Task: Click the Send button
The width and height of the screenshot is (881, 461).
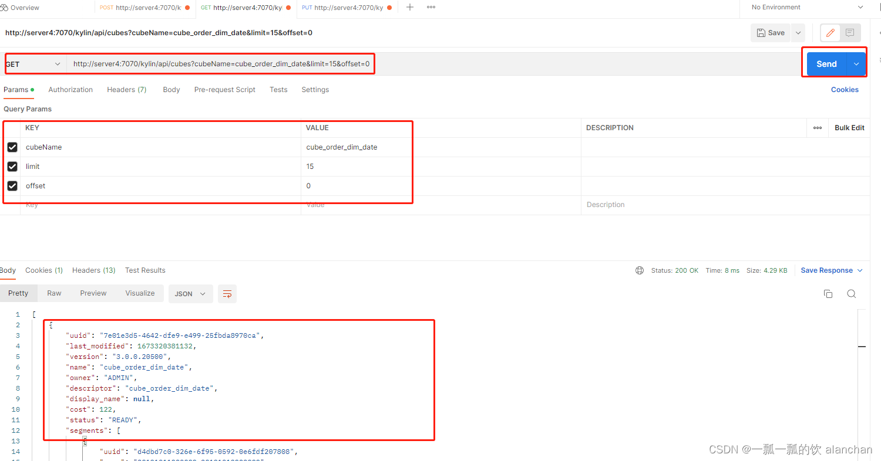Action: pyautogui.click(x=826, y=64)
